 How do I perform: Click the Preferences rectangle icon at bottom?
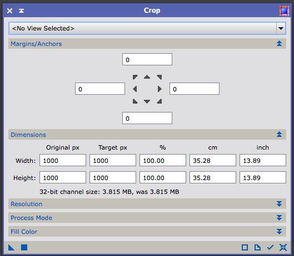(x=245, y=247)
